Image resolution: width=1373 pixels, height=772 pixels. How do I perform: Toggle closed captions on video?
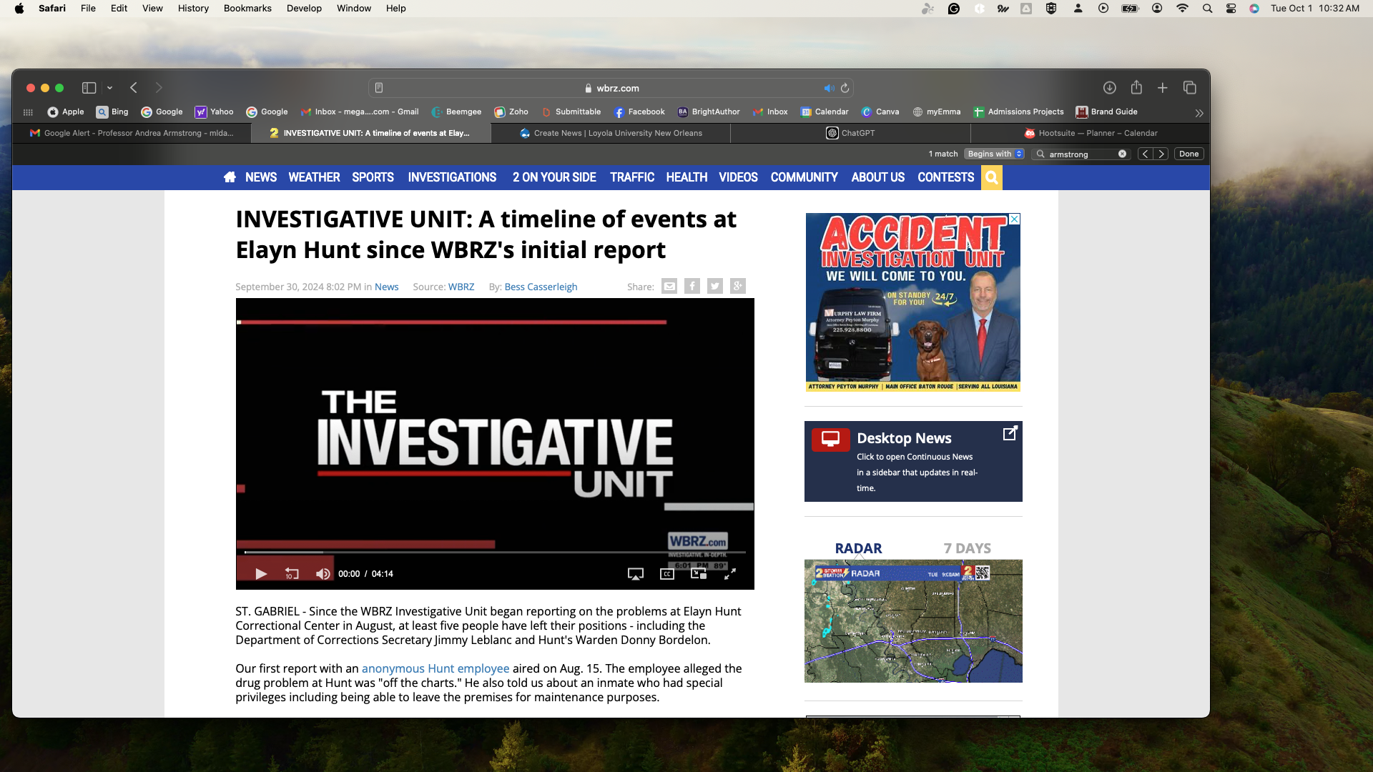coord(666,574)
